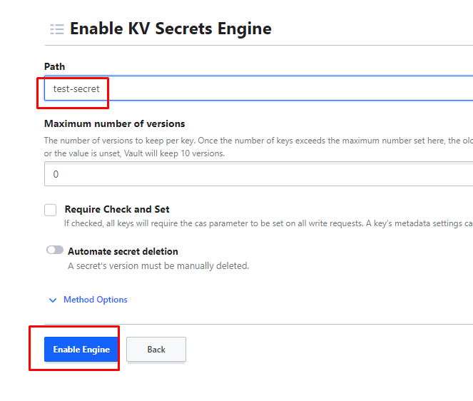The image size is (473, 401).
Task: Tick the Require Check and Set checkbox
Action: click(51, 210)
